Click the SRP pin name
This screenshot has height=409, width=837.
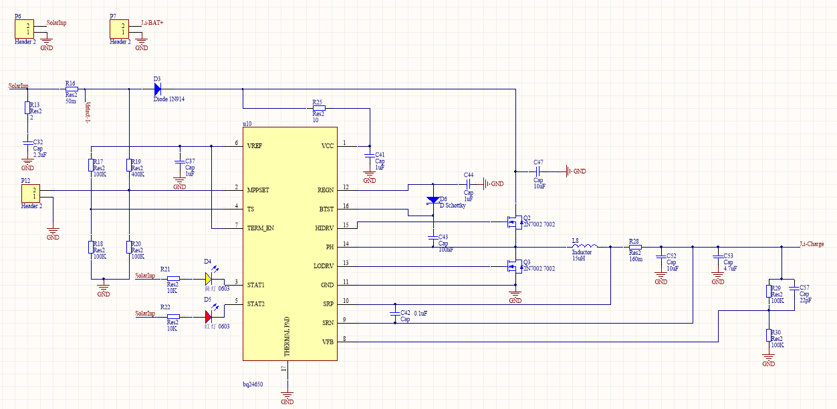327,304
